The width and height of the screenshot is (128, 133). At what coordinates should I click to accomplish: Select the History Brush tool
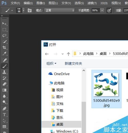[x=4, y=78]
